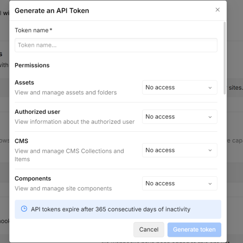
Task: Click the Permissions section heading
Action: tap(32, 65)
